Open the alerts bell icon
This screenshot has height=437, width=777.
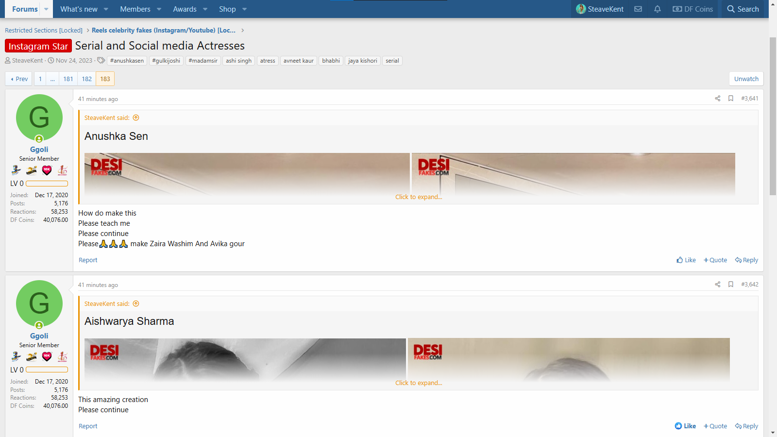click(x=658, y=9)
